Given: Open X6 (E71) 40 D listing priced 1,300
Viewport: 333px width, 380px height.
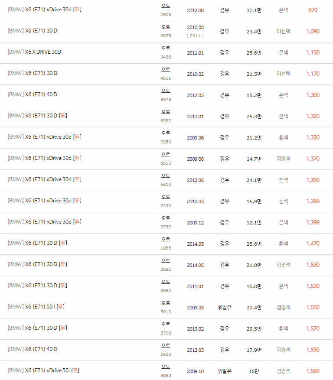Looking at the screenshot, I should pyautogui.click(x=32, y=94).
